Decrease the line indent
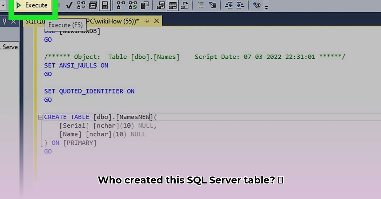The image size is (381, 199). pos(229,5)
